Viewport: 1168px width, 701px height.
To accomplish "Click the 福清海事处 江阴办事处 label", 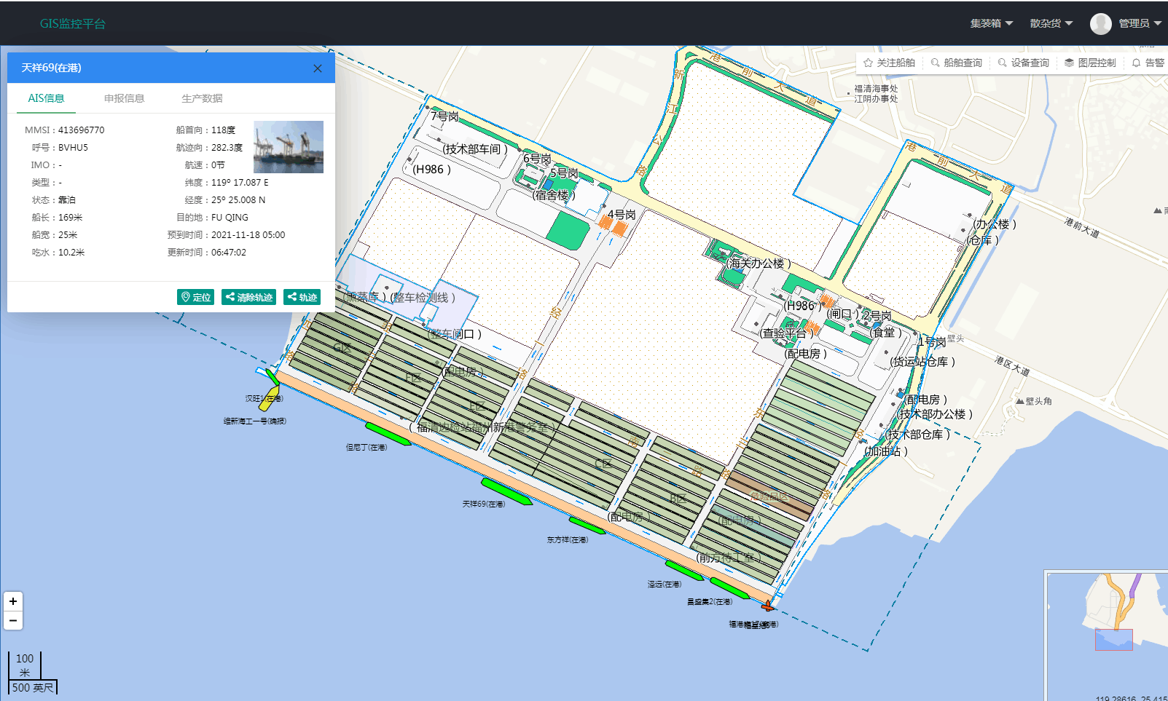I will click(x=876, y=94).
